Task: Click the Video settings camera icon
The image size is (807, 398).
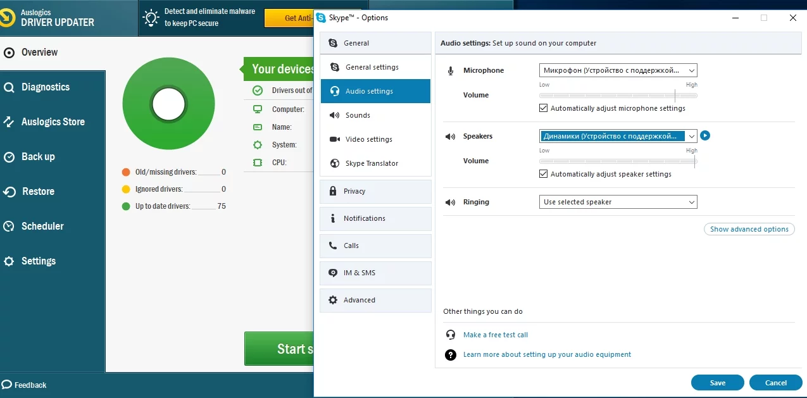Action: 334,139
